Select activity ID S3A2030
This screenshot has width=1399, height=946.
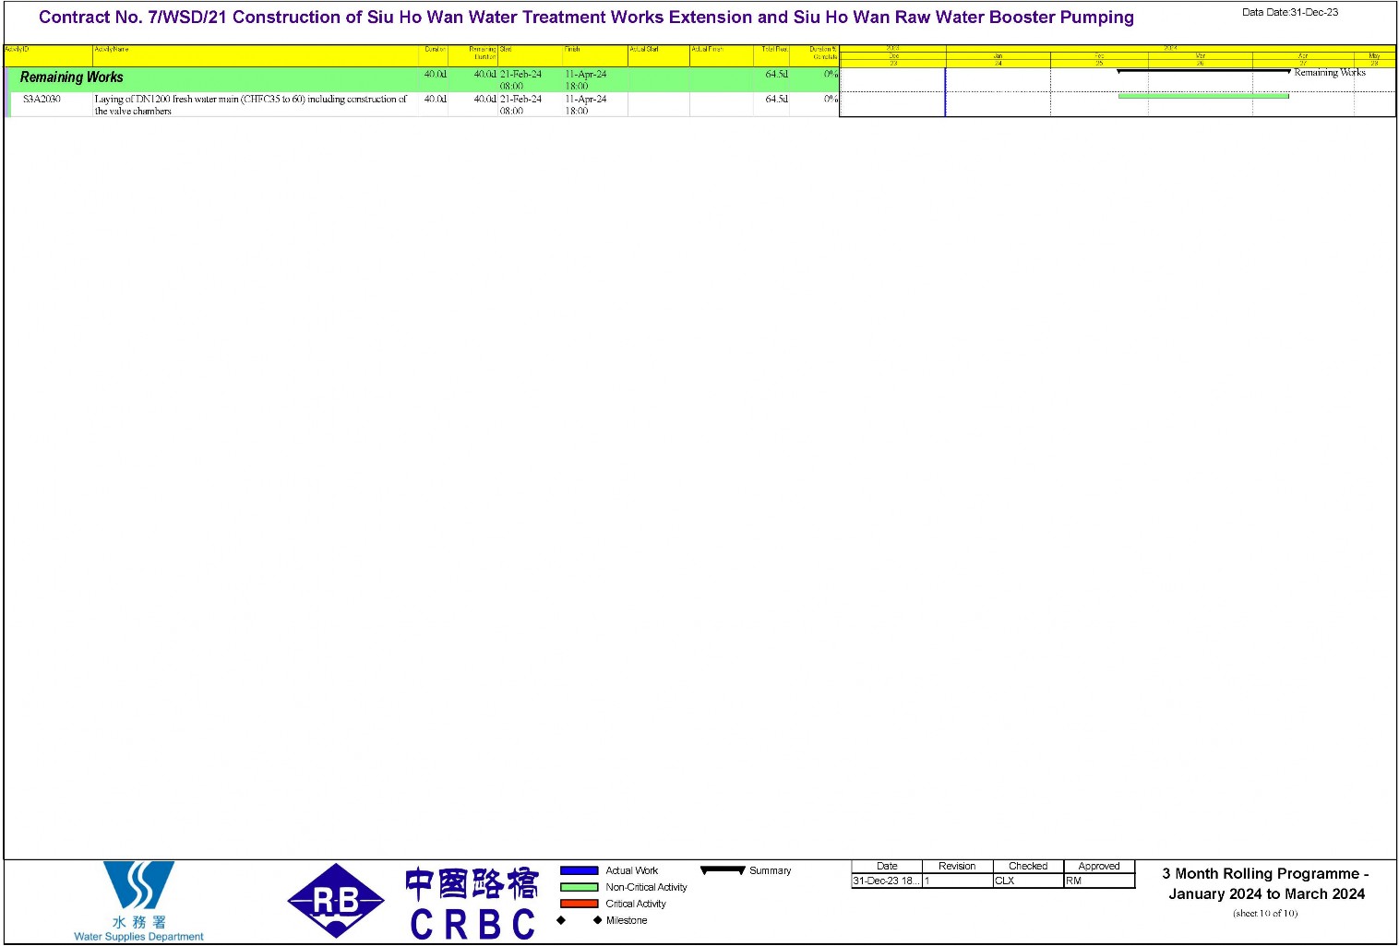(42, 99)
